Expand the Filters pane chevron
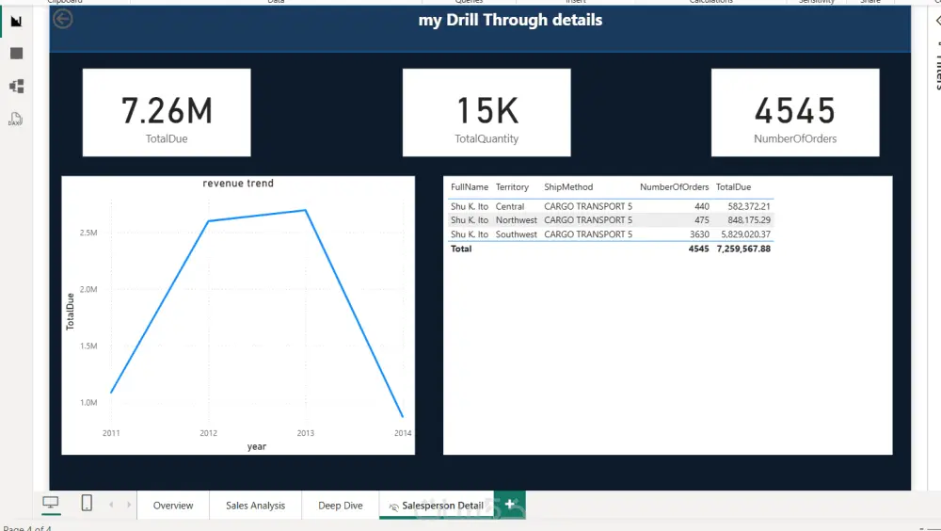941x531 pixels. coord(937,21)
